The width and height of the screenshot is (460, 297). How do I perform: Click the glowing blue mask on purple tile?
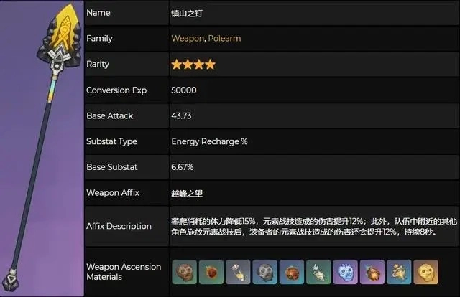pyautogui.click(x=346, y=272)
